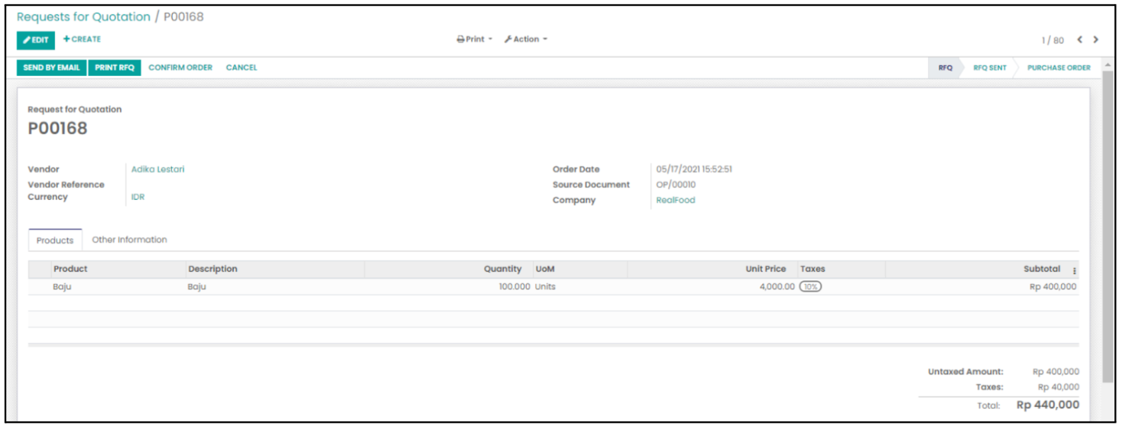Click the Units UoM cell
The height and width of the screenshot is (431, 1124).
coord(545,287)
